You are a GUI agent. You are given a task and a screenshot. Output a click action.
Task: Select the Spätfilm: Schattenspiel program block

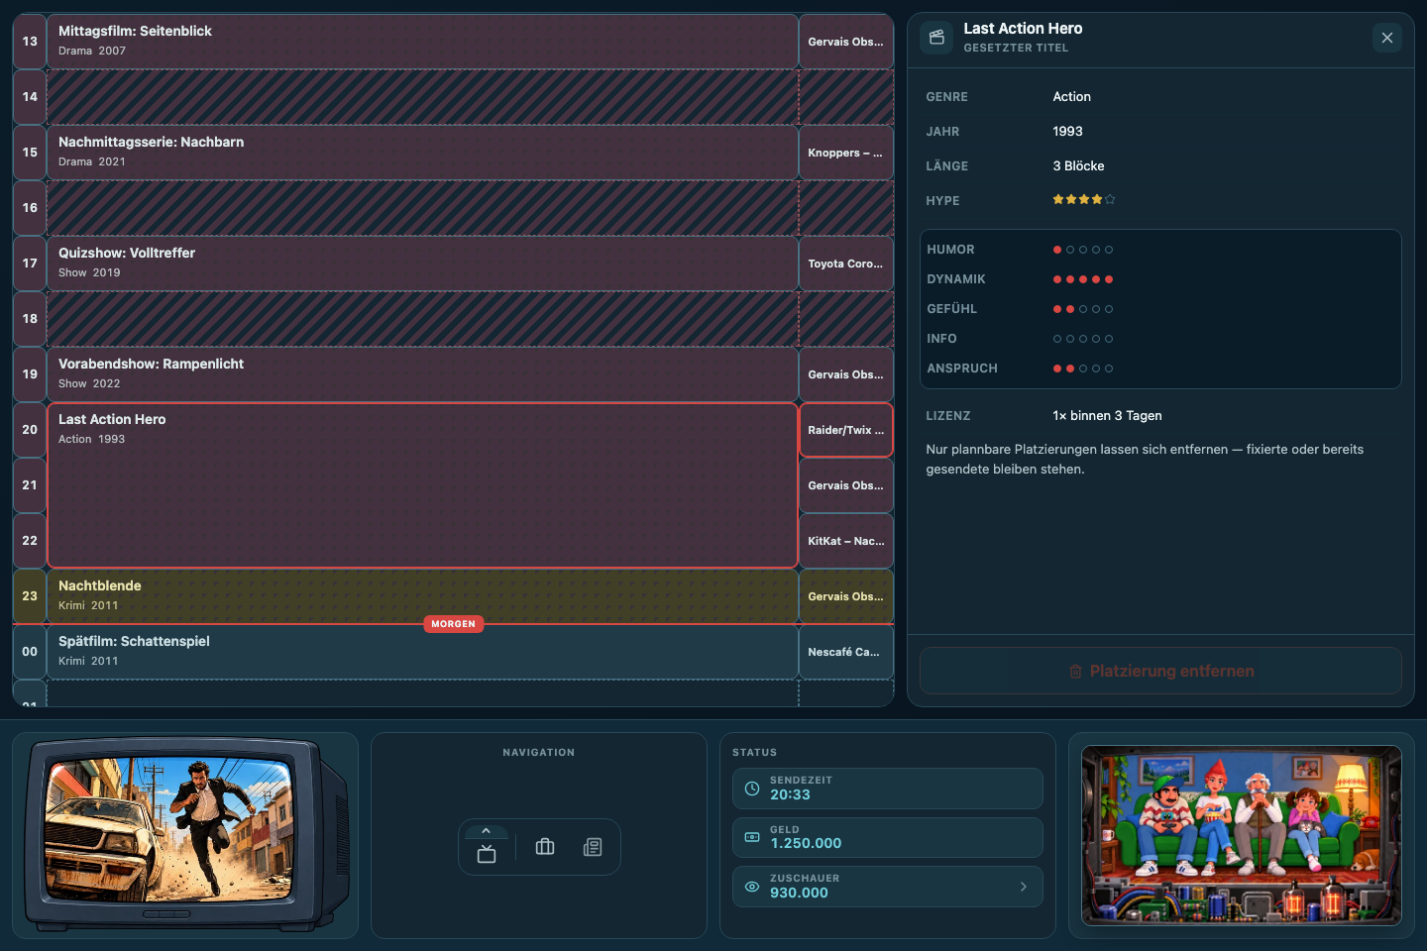pyautogui.click(x=423, y=652)
